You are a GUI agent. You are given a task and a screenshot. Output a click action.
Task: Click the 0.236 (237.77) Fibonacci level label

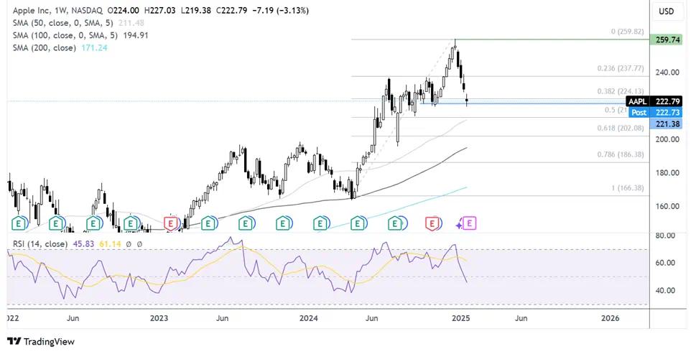click(621, 68)
